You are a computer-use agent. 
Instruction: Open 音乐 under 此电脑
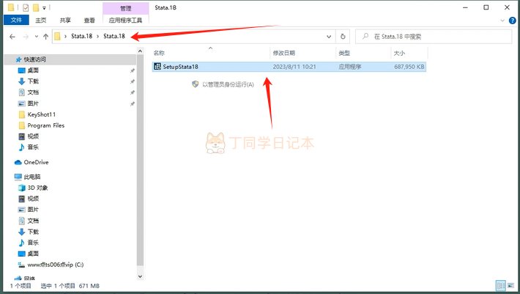tap(33, 243)
